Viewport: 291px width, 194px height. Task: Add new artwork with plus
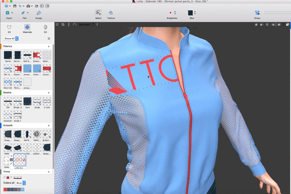(48, 126)
